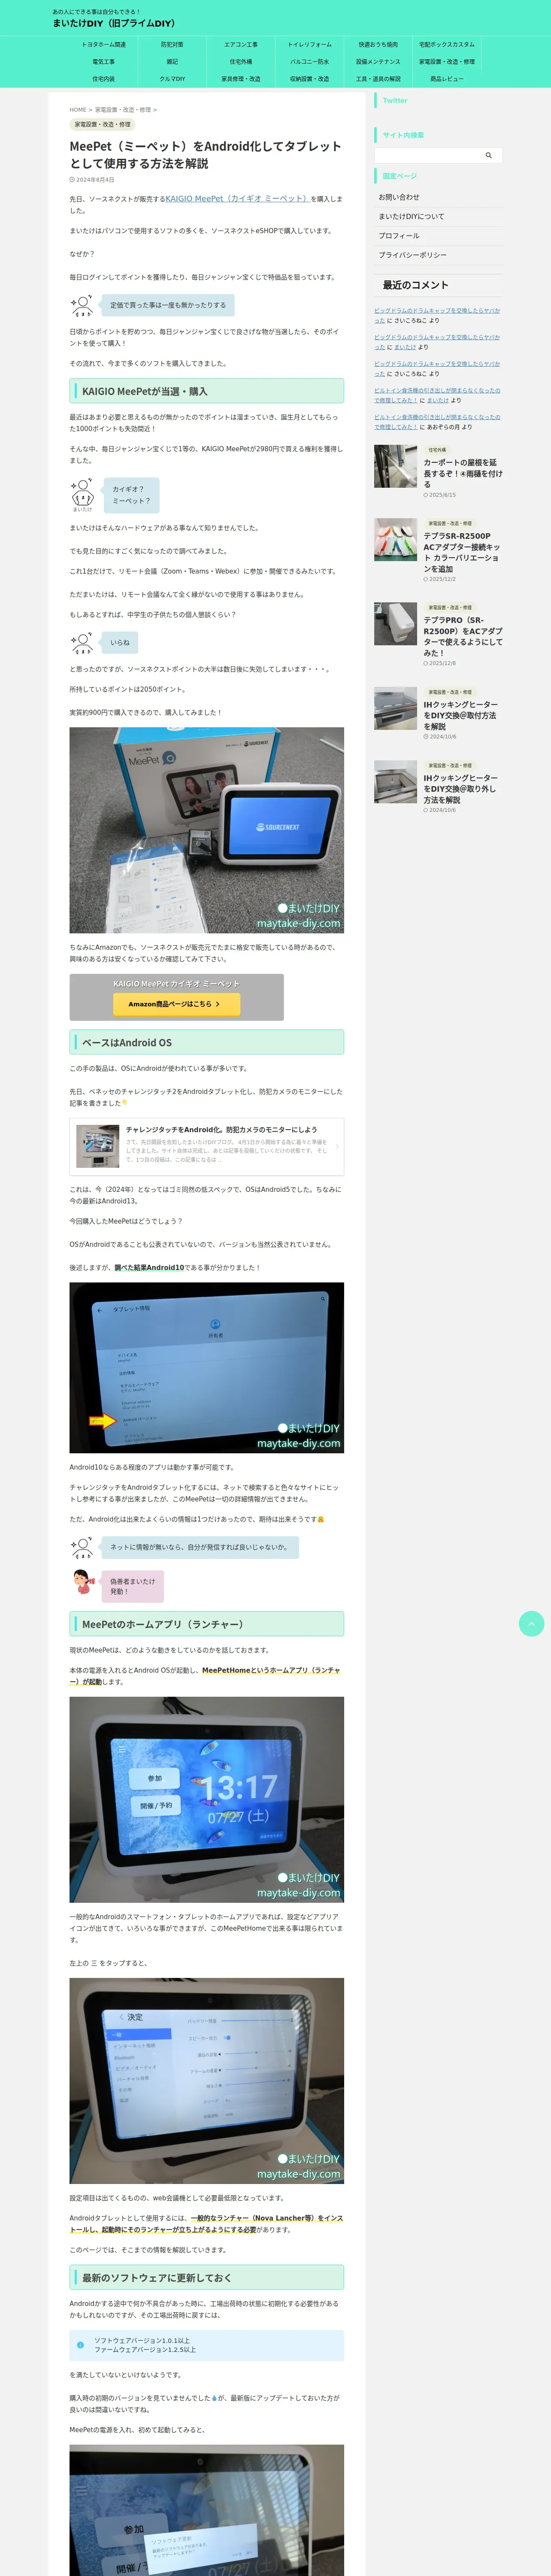
Task: Click the last ビルトイン食洗機 comment link
Action: point(437,421)
